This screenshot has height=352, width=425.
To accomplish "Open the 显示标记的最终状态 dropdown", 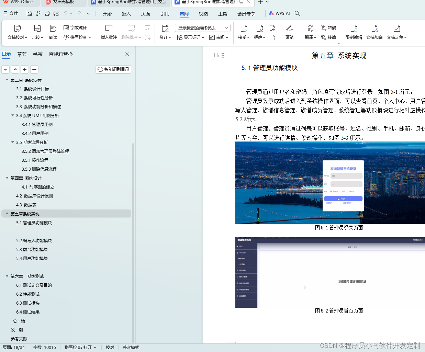I will [202, 27].
